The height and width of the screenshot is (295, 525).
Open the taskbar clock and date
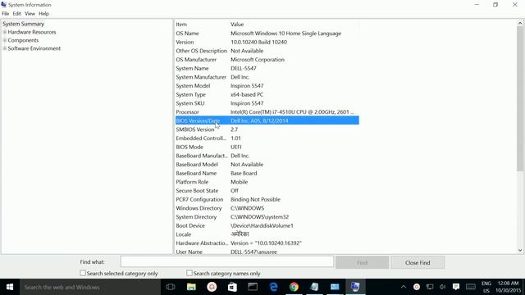[x=508, y=287]
